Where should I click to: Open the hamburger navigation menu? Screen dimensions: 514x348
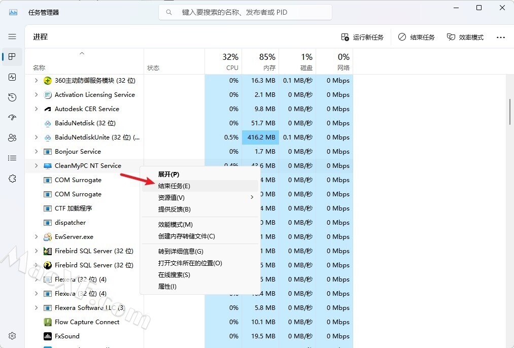tap(12, 37)
